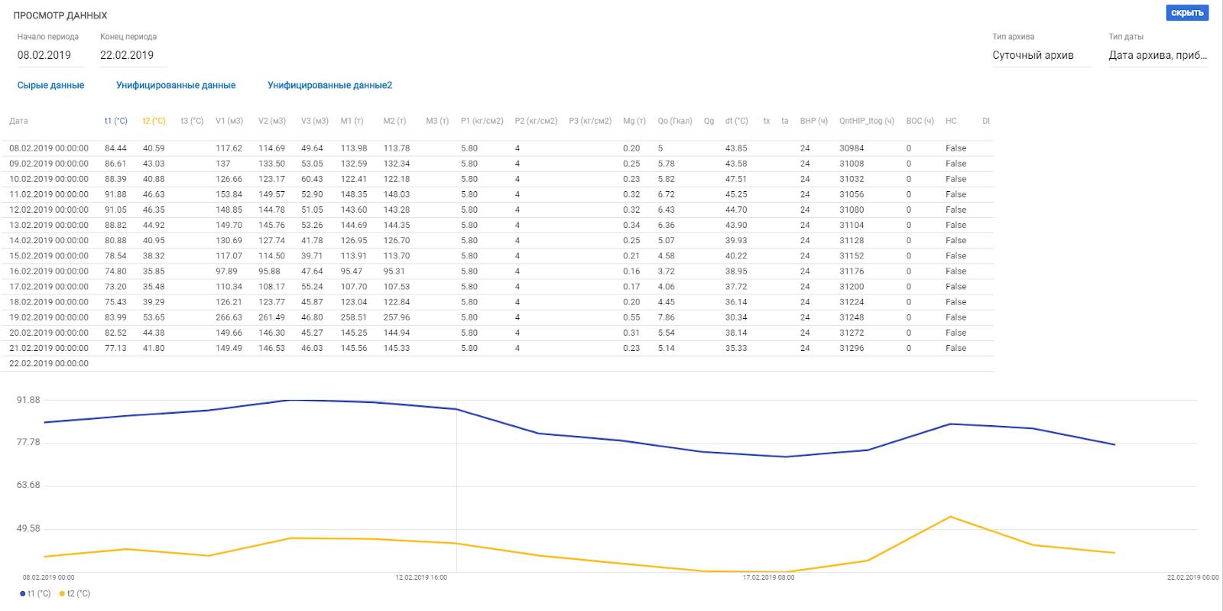This screenshot has height=611, width=1223.
Task: Click the blue СКРЫТЬ button
Action: (1187, 13)
